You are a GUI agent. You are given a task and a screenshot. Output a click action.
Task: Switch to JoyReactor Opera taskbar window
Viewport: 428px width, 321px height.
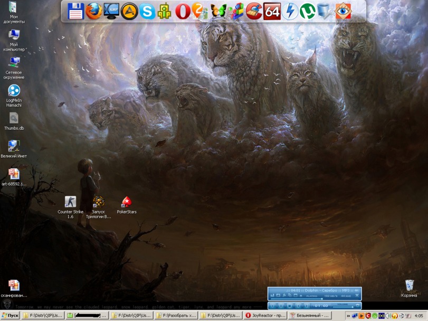[265, 316]
